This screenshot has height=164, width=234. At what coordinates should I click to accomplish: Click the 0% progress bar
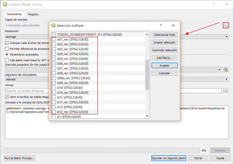point(102,150)
